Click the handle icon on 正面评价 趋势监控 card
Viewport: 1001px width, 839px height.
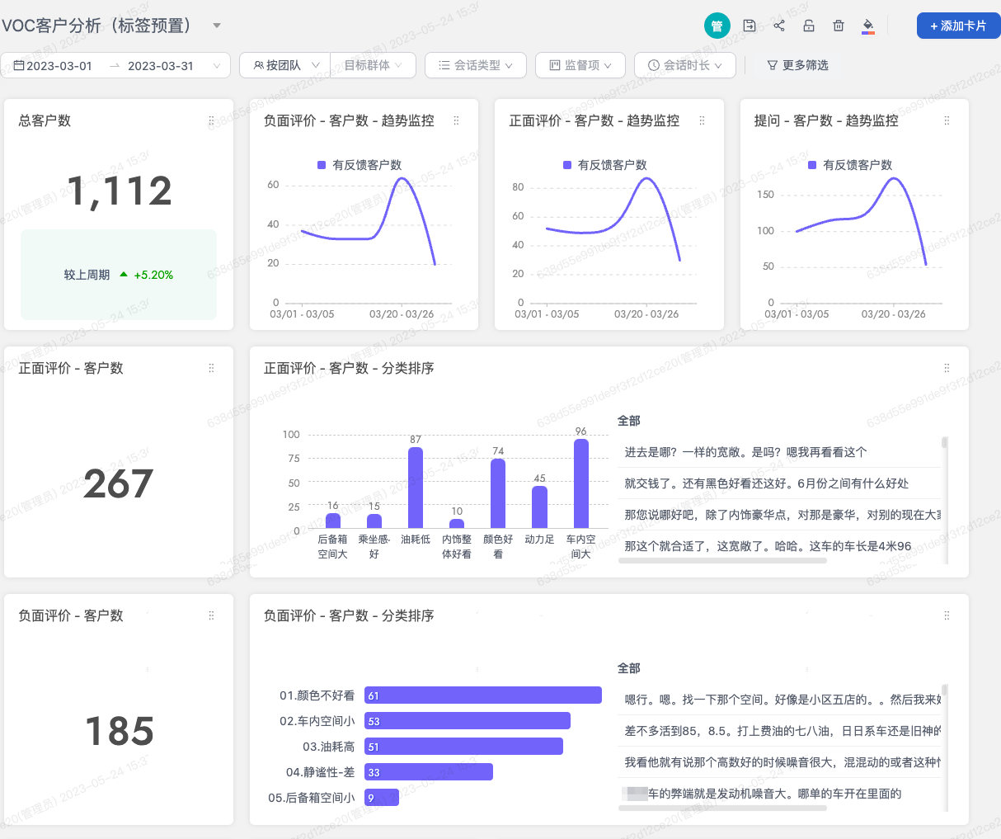tap(702, 120)
